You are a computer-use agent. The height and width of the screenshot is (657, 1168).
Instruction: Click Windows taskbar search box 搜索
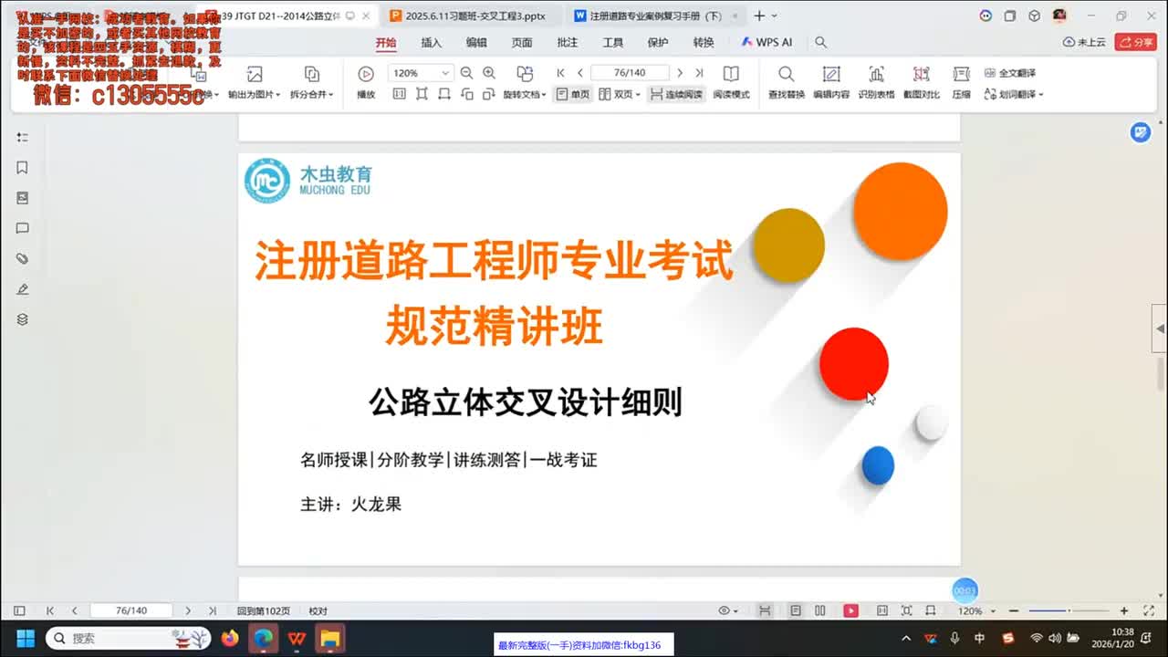coord(130,638)
